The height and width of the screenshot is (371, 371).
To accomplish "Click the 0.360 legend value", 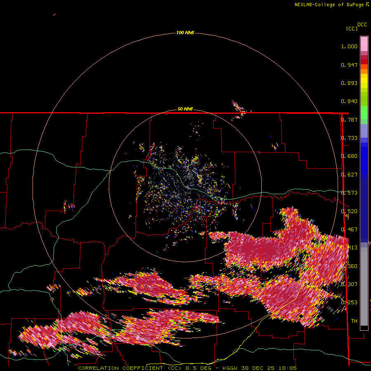I will (x=349, y=266).
